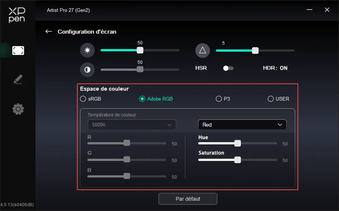Select the P3 color space option
This screenshot has height=211, width=339.
(x=219, y=99)
